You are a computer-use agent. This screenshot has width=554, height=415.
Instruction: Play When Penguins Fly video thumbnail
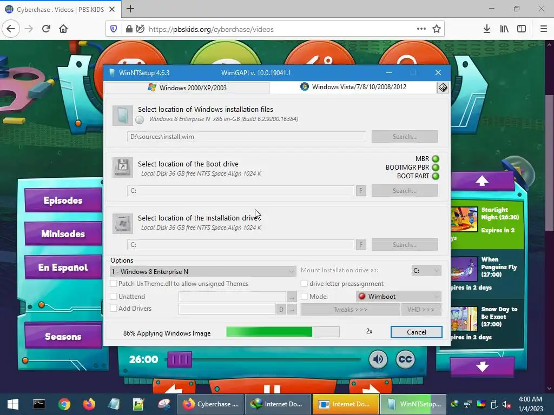[x=464, y=269]
